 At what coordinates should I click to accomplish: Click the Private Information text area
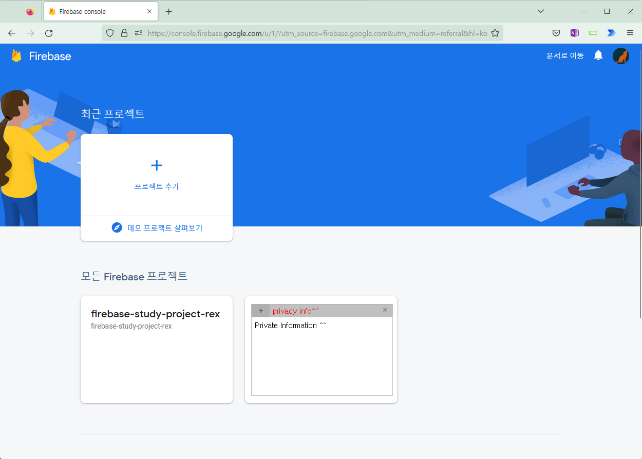click(322, 356)
